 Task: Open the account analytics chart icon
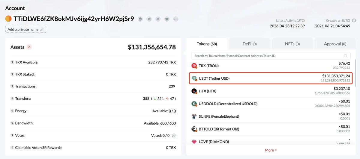pyautogui.click(x=158, y=19)
